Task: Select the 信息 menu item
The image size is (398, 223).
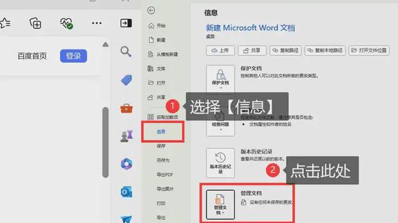Action: pos(161,131)
